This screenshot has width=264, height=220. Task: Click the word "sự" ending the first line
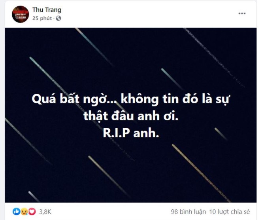[223, 99]
